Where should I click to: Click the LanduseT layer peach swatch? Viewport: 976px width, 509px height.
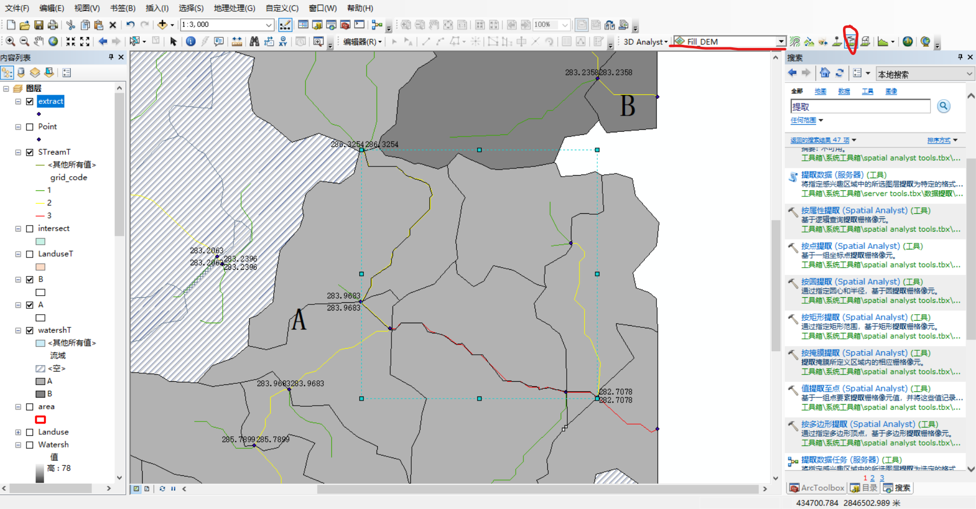pos(41,267)
